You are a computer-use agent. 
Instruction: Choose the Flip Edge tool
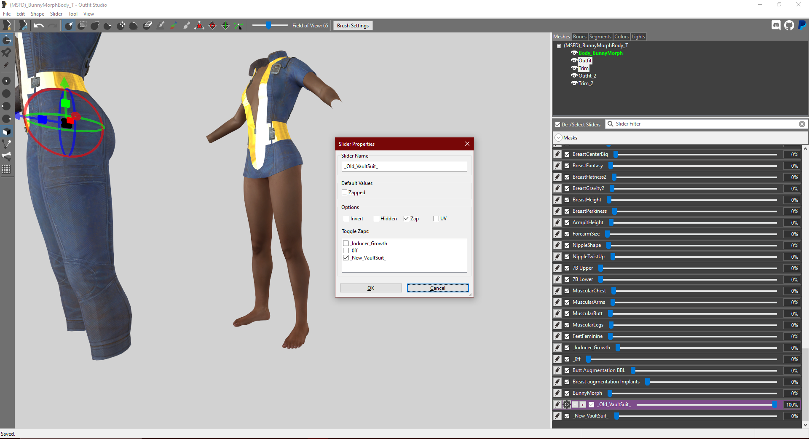[x=212, y=26]
